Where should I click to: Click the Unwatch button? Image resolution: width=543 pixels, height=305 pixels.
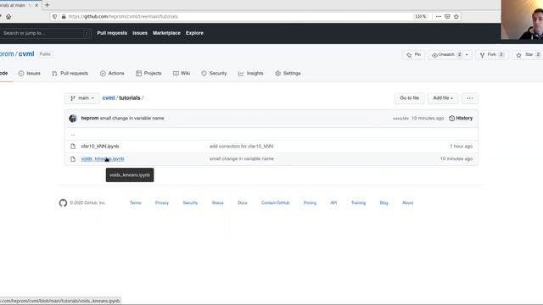point(446,54)
